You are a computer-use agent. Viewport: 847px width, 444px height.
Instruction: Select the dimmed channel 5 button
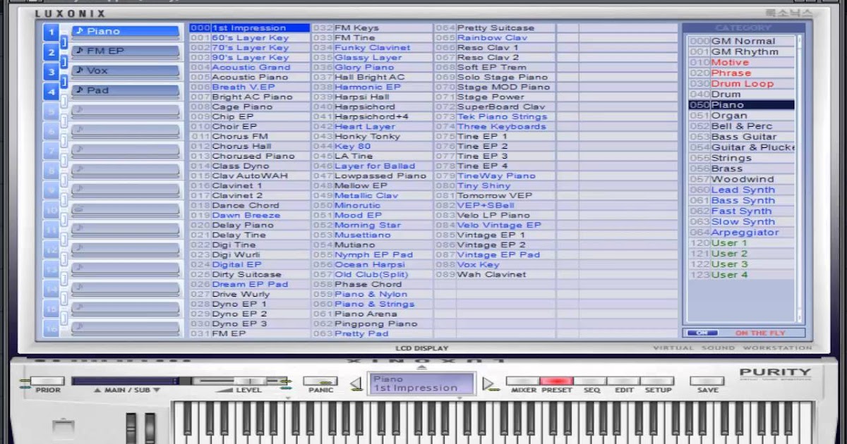(51, 111)
